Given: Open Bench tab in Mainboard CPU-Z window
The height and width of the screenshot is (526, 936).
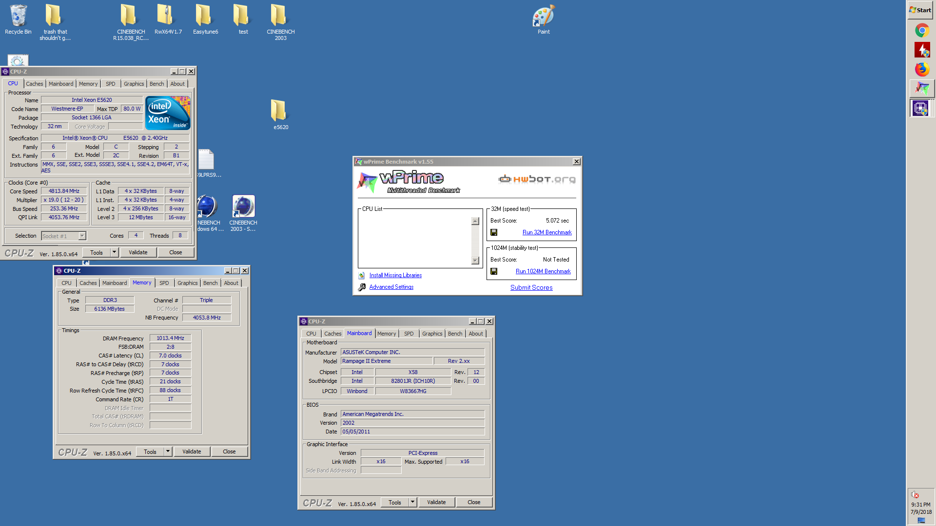Looking at the screenshot, I should pos(455,334).
